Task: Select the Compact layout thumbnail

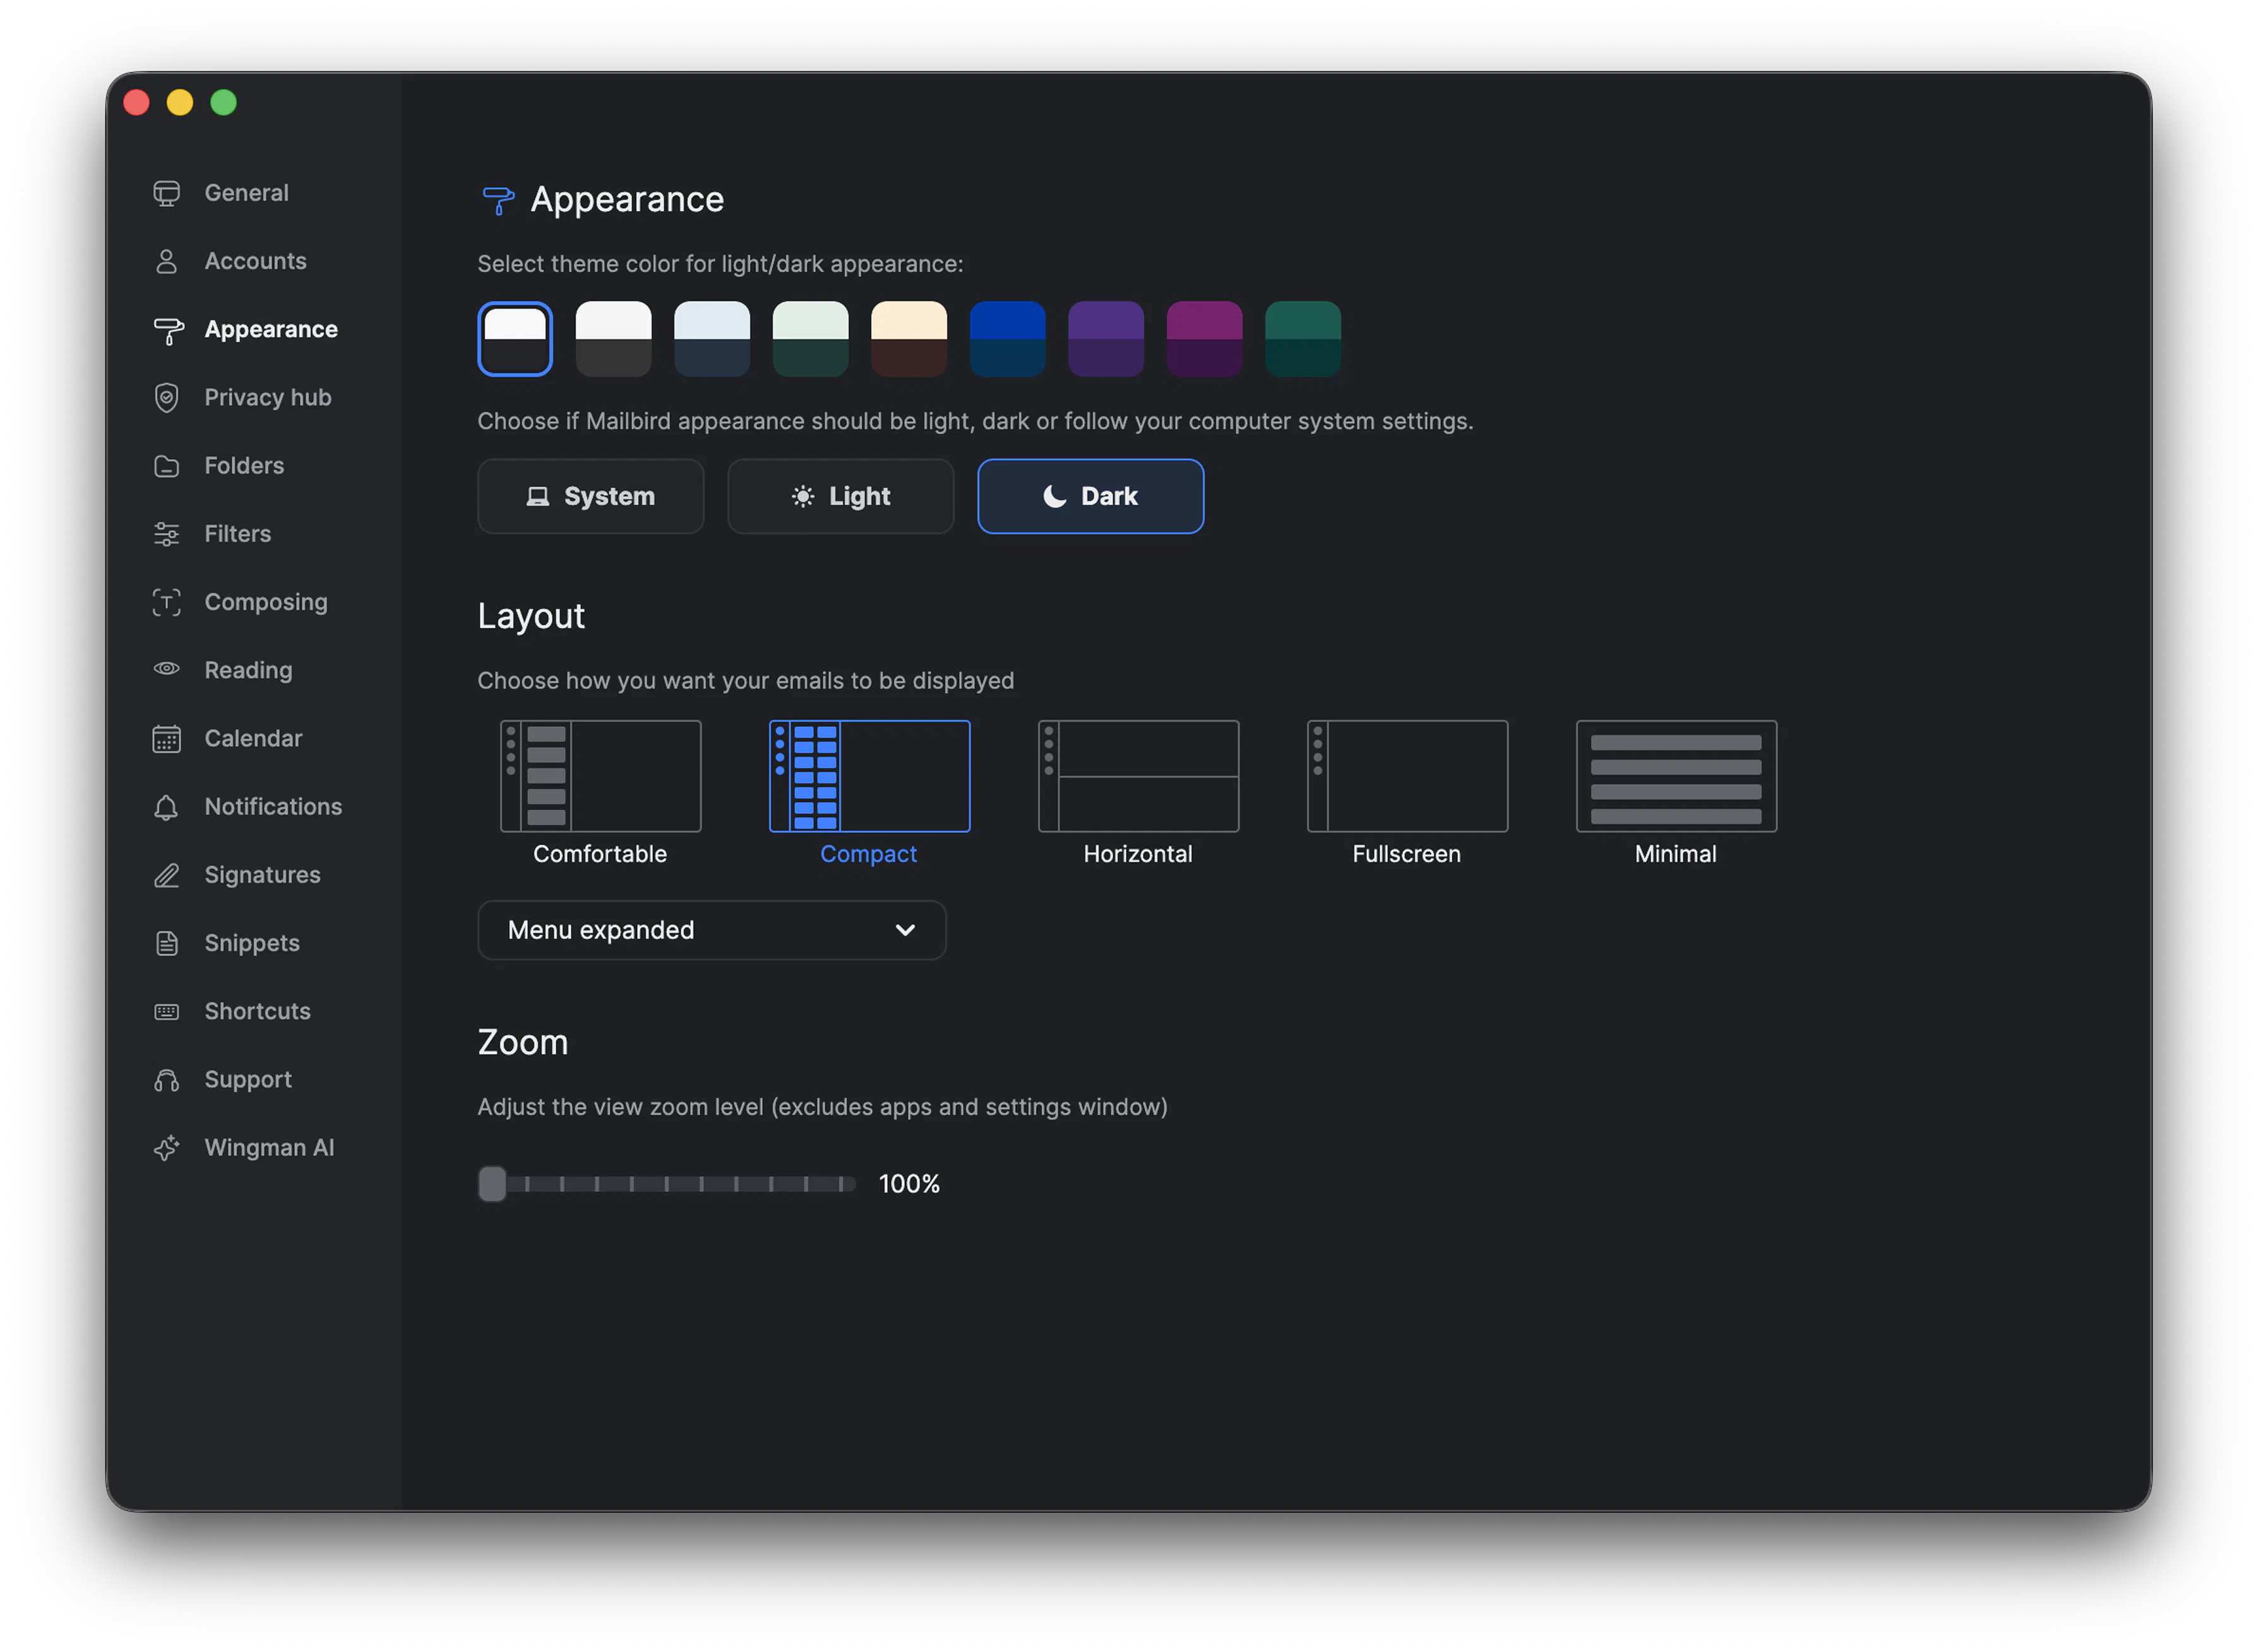Action: pyautogui.click(x=870, y=776)
